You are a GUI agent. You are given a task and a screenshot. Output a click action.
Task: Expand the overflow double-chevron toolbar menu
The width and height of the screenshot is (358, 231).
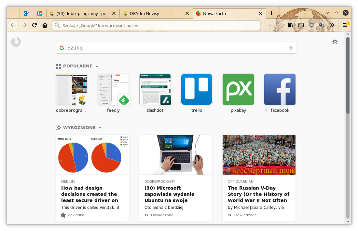click(x=332, y=25)
